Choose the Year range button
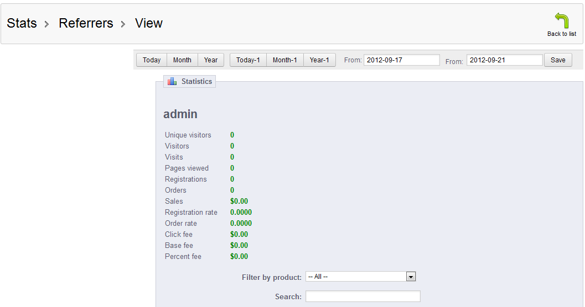The height and width of the screenshot is (307, 585). point(211,60)
